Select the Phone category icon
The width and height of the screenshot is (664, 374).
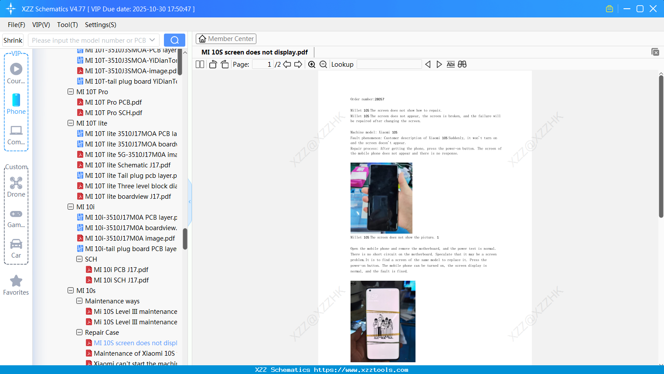[x=16, y=104]
